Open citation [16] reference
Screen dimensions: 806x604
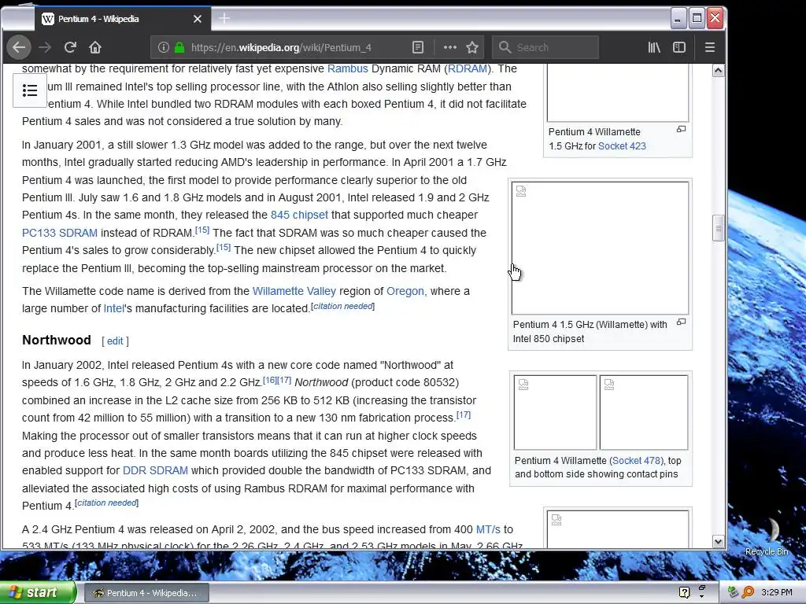(x=270, y=380)
